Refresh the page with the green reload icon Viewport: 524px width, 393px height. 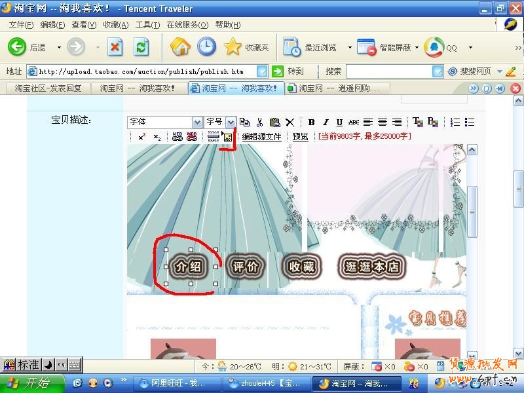[141, 47]
